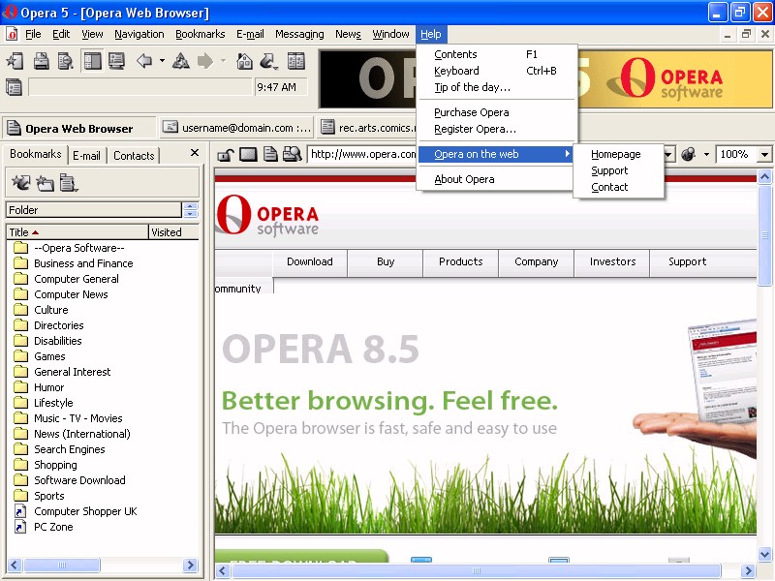Toggle image loading in the address bar

pyautogui.click(x=248, y=155)
